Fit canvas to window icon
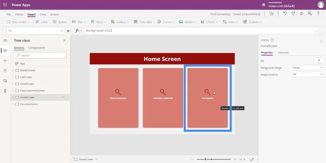 tap(252, 159)
